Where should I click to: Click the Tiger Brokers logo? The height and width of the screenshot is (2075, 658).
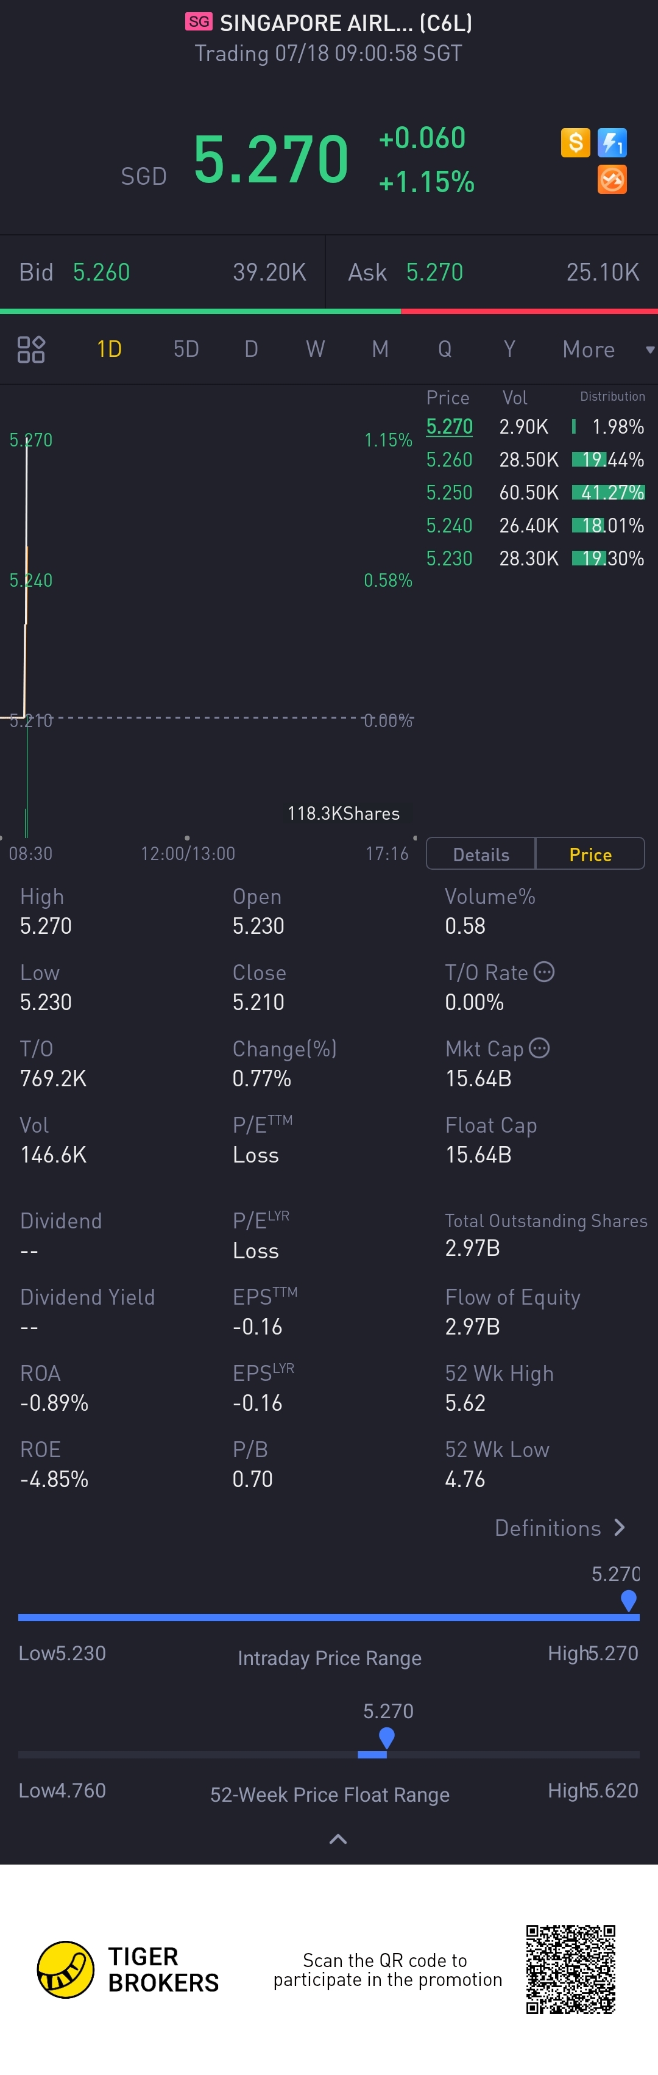[66, 1969]
